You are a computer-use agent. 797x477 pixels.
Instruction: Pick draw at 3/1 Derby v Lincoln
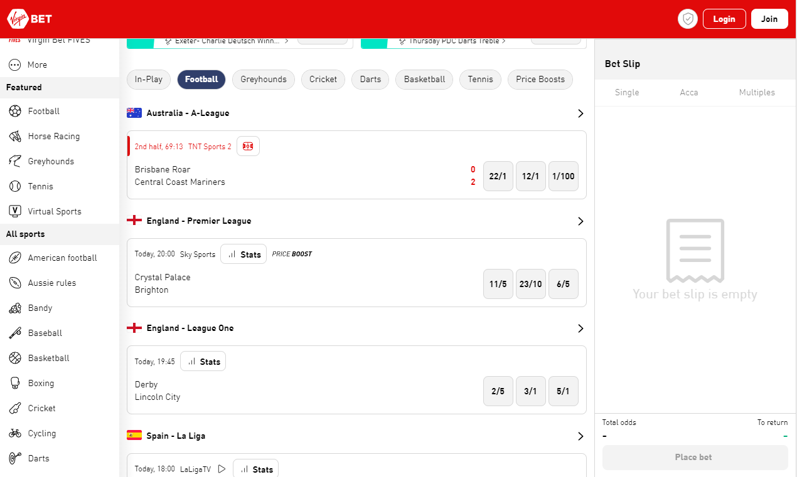[x=531, y=391]
